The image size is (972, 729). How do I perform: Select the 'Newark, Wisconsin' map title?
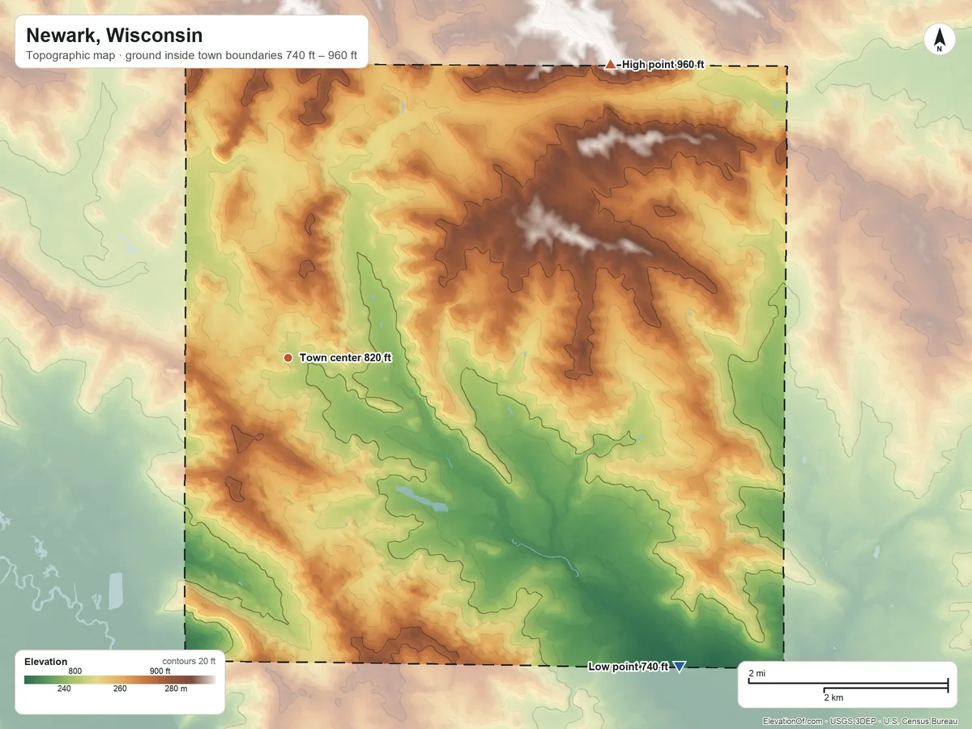point(114,36)
